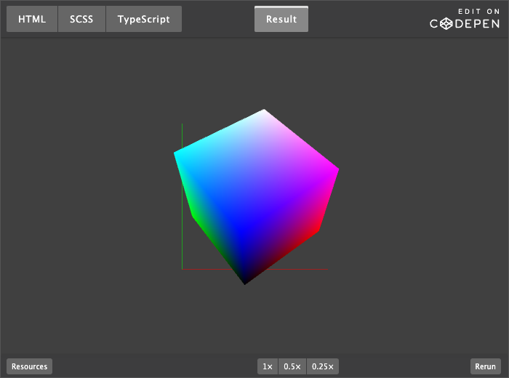Rerun the pen preview
The width and height of the screenshot is (509, 378).
tap(485, 366)
